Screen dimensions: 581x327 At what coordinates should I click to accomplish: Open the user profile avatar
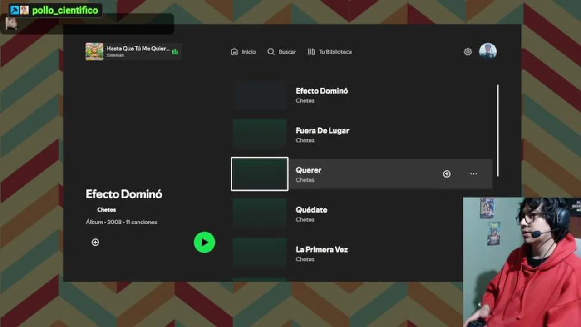coord(488,51)
